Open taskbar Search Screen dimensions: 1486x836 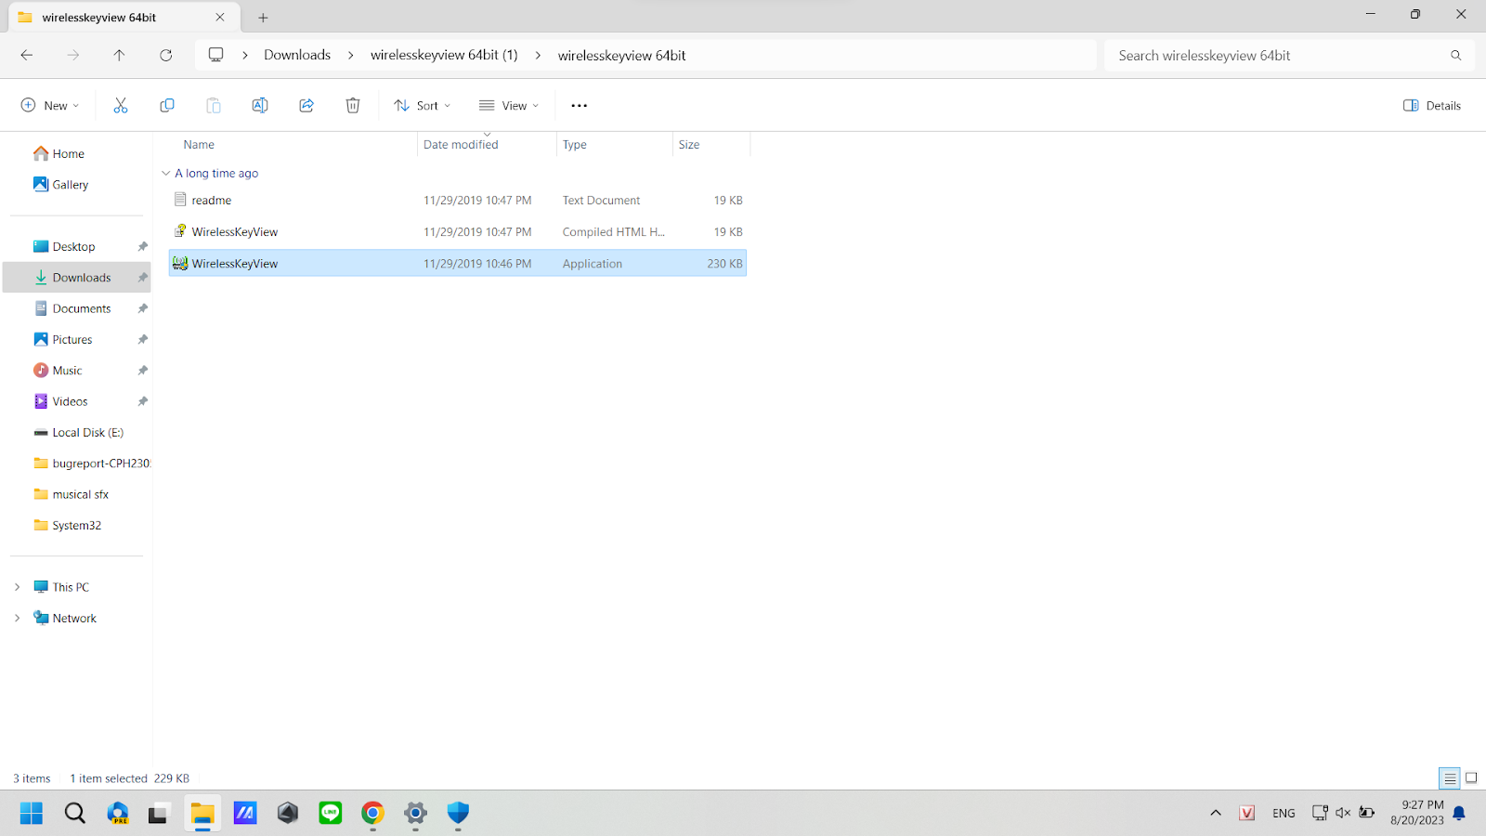75,814
